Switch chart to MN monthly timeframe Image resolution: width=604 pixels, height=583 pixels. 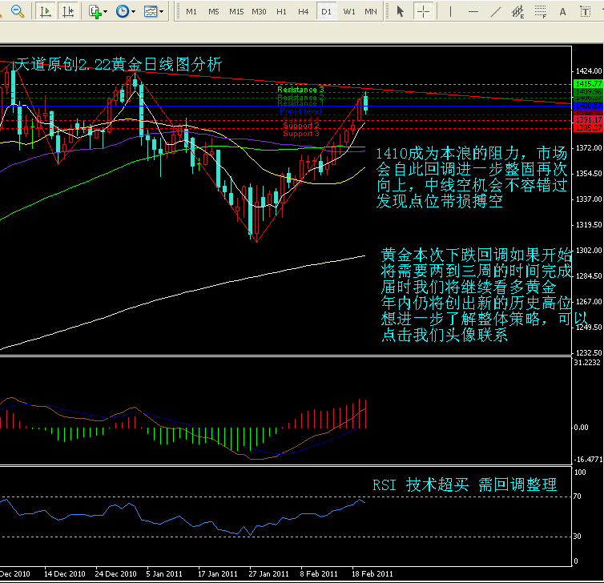(x=371, y=11)
